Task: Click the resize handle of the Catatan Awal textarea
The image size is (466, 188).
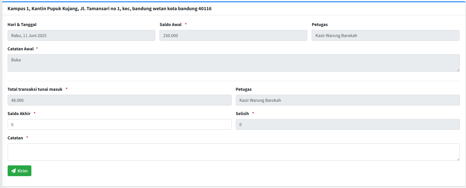Action: click(458, 70)
